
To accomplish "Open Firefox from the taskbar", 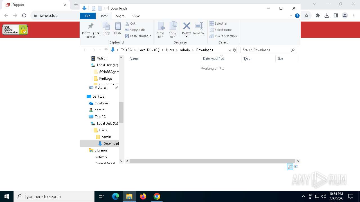I will pos(143,196).
